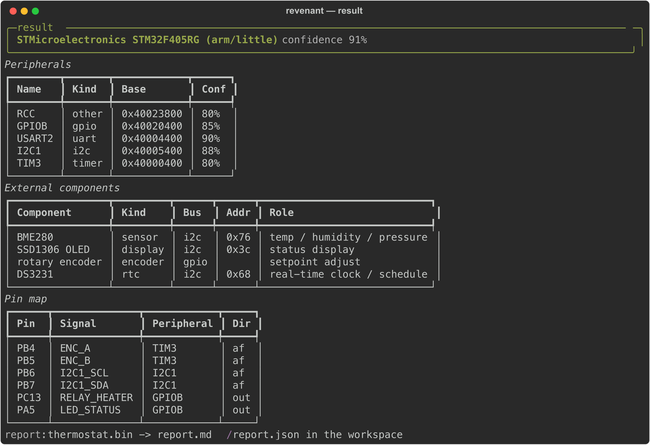Click the "display" kind cell for SSD1306
The height and width of the screenshot is (445, 650).
click(143, 250)
